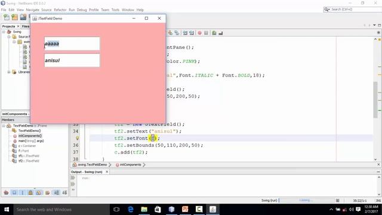The width and height of the screenshot is (382, 215).
Task: Open File Explorer from the taskbar
Action: [x=144, y=210]
